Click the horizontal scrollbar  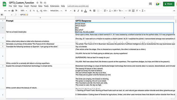point(35,99)
